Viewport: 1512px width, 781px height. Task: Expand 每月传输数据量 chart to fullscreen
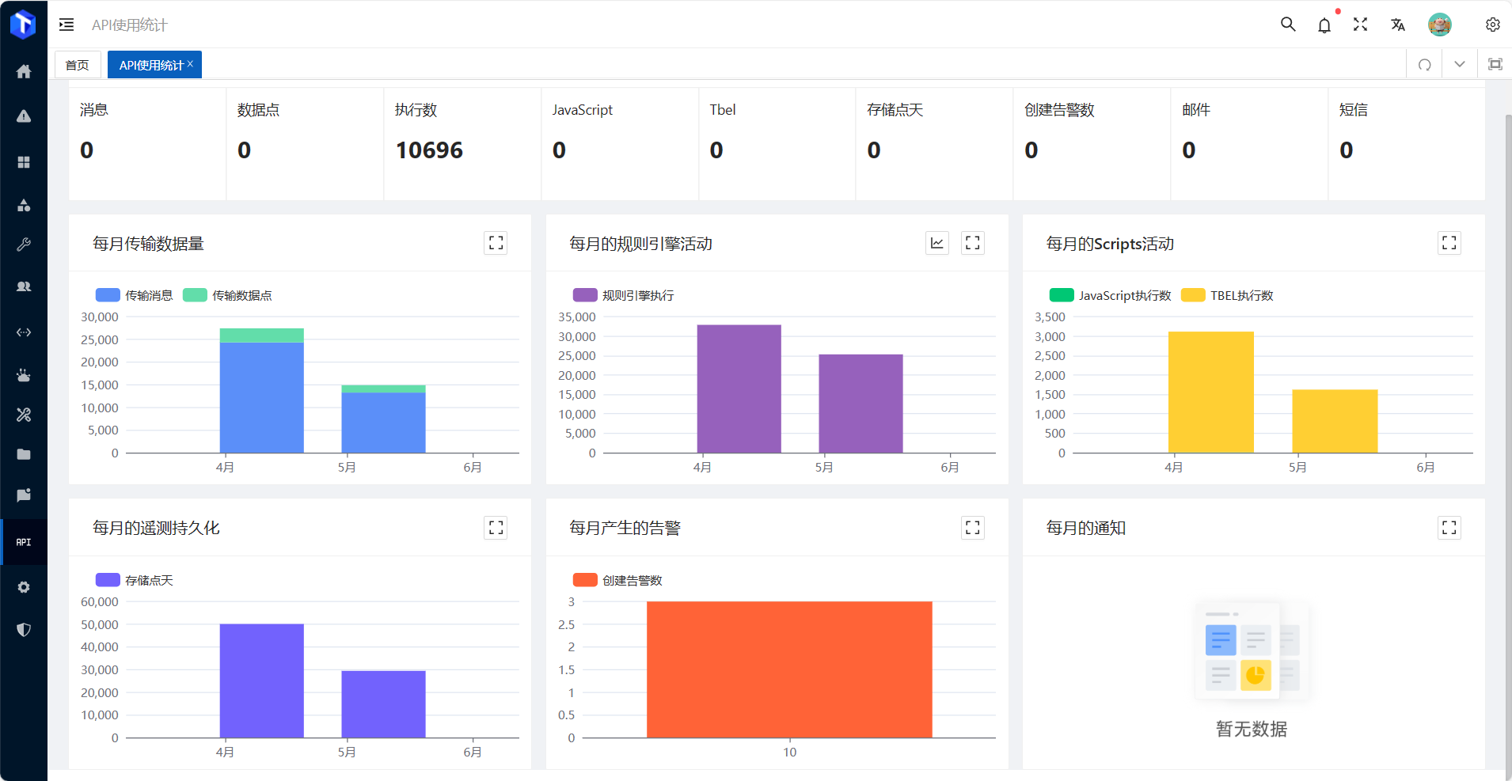[496, 243]
